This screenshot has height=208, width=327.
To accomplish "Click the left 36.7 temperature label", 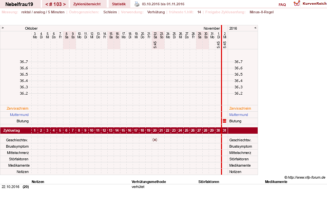I will click(x=24, y=62).
